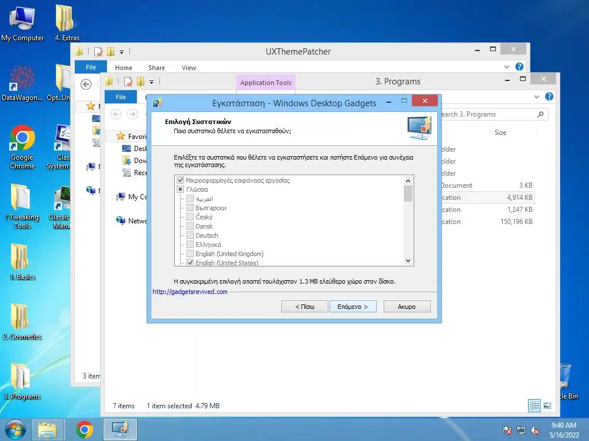Open the 3. Programs quick access toolbar dropdown
The height and width of the screenshot is (441, 589).
151,82
